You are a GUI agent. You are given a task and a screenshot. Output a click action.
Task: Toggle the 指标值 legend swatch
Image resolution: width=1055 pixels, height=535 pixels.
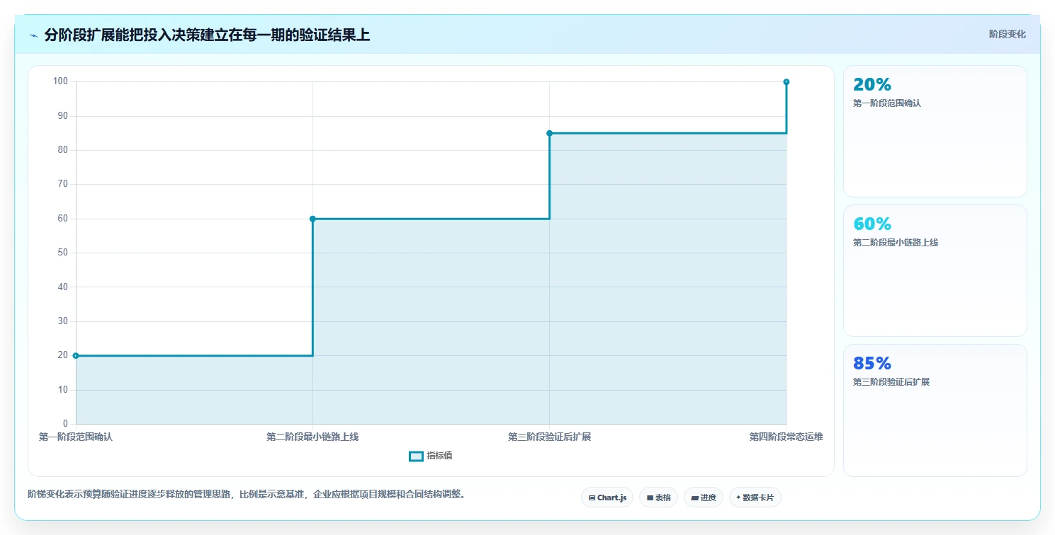click(x=416, y=456)
